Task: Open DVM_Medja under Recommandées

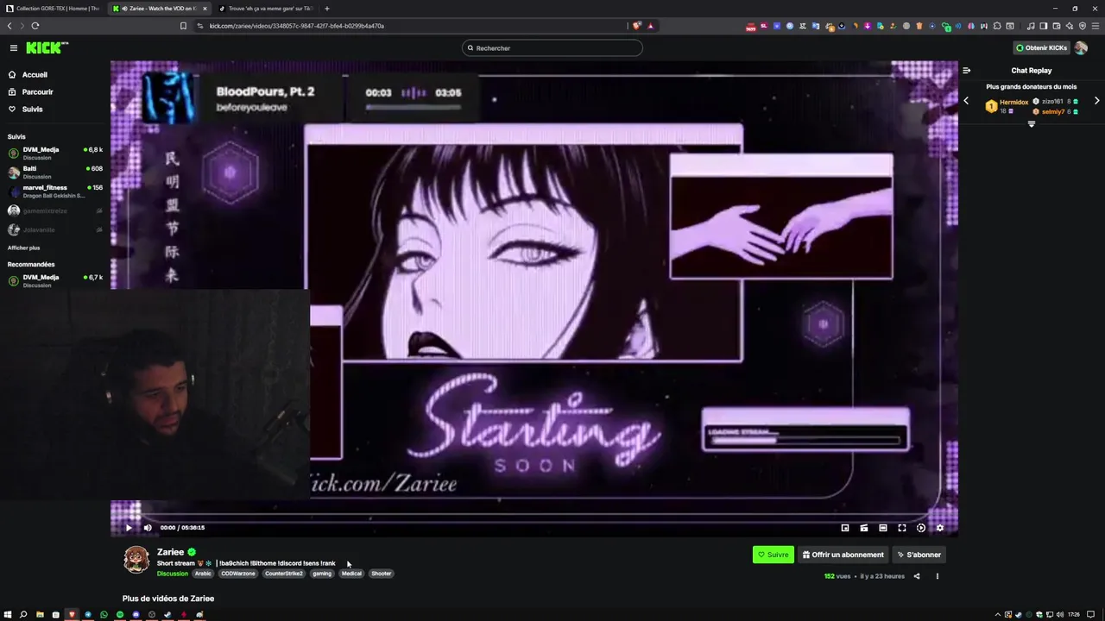Action: click(55, 280)
